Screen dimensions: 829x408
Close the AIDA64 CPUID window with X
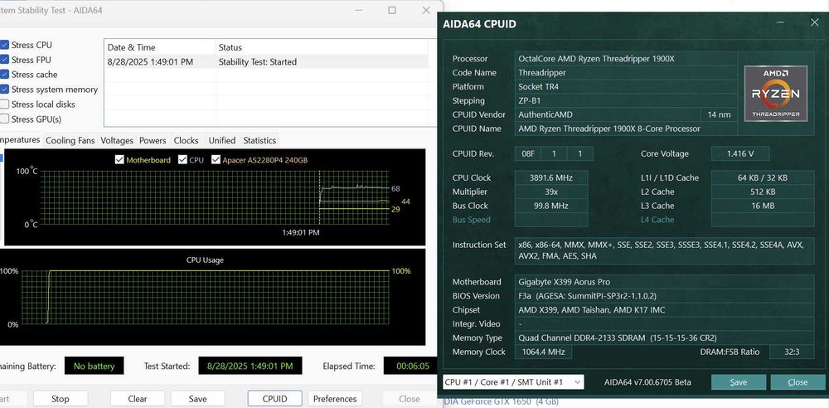814,22
